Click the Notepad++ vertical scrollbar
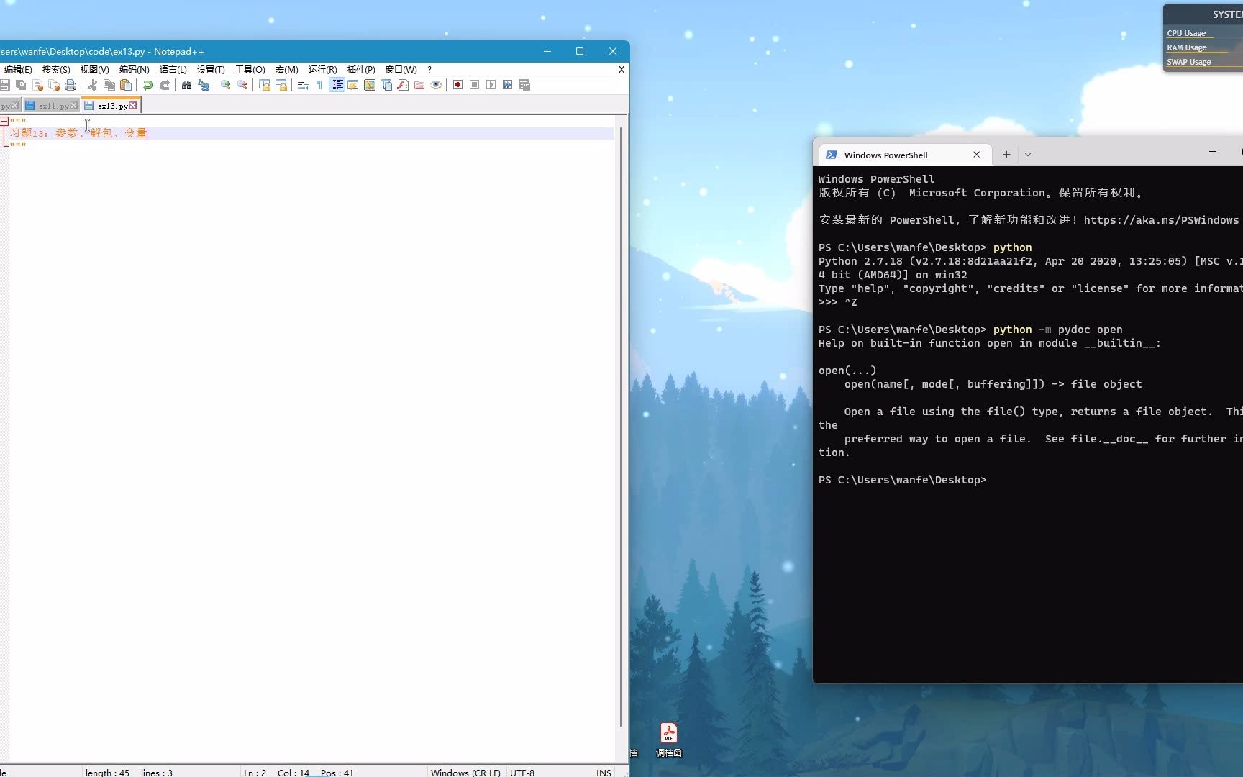This screenshot has height=777, width=1243. pyautogui.click(x=621, y=428)
